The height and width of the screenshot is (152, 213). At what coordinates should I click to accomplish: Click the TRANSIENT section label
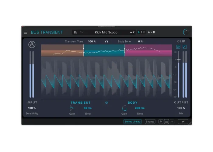pos(81,103)
